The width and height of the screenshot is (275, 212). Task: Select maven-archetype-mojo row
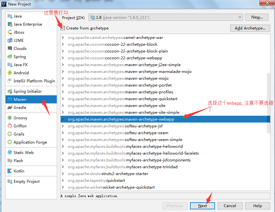(165, 78)
